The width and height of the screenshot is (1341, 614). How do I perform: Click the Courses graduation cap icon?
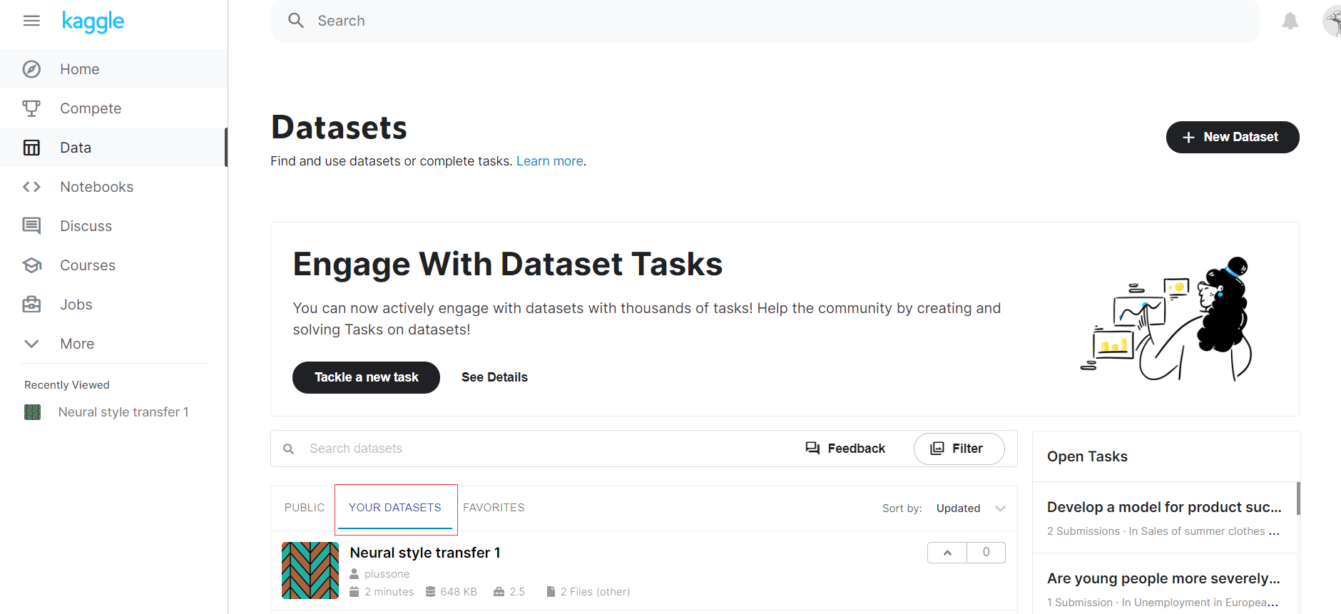coord(31,265)
